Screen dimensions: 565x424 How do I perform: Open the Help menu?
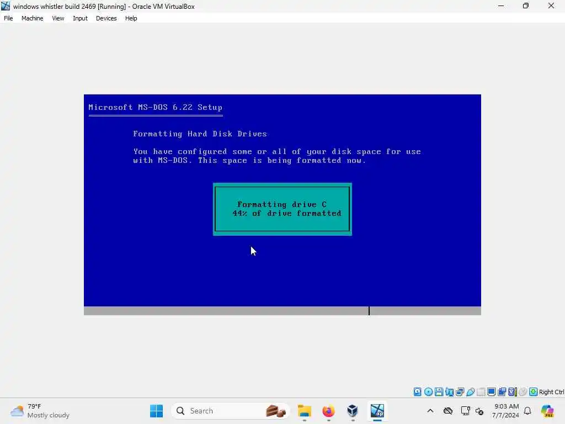click(x=131, y=18)
